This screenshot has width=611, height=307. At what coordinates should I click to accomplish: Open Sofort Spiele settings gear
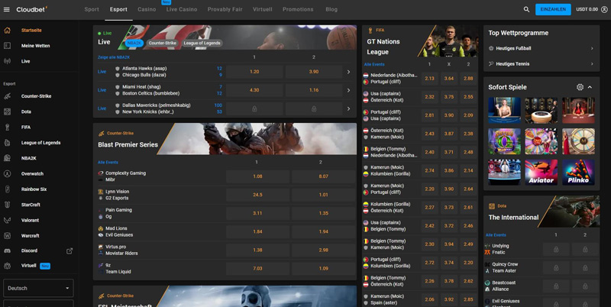(580, 87)
